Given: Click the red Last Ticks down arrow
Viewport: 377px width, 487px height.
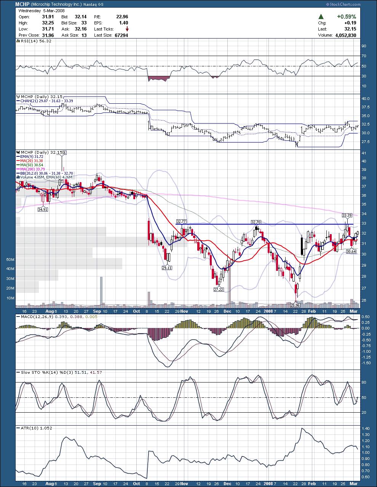Looking at the screenshot, I should [x=127, y=29].
